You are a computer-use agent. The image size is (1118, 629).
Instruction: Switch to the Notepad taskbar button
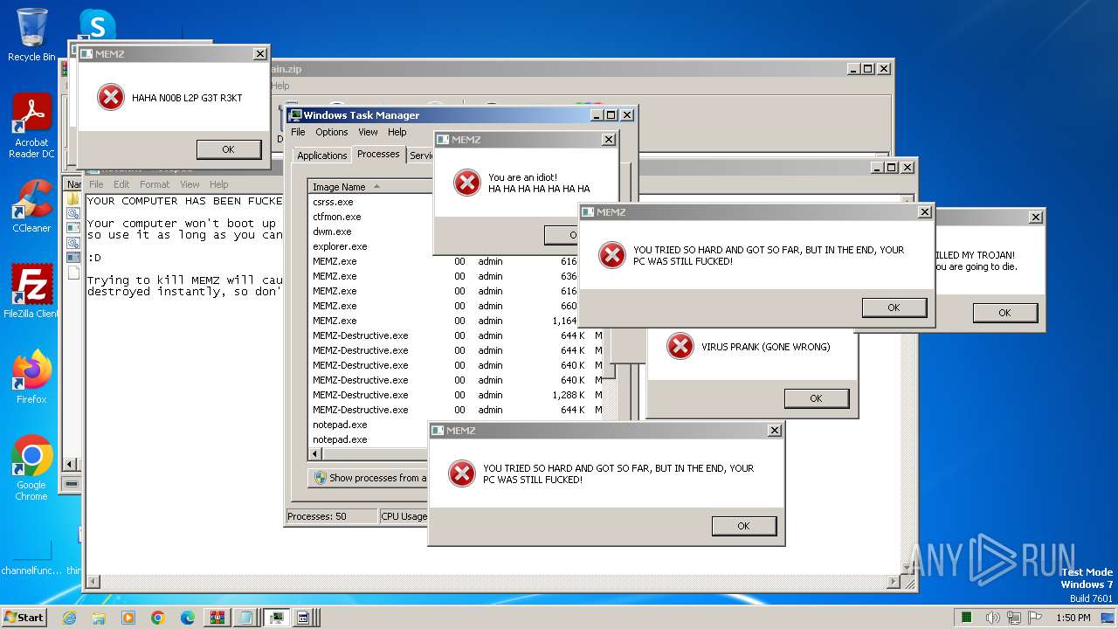pos(246,618)
